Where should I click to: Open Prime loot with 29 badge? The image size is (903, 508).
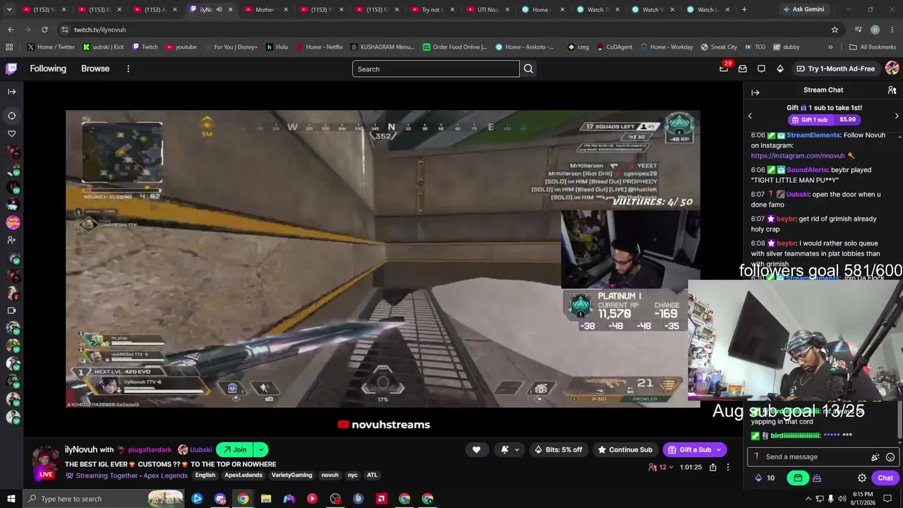point(725,68)
